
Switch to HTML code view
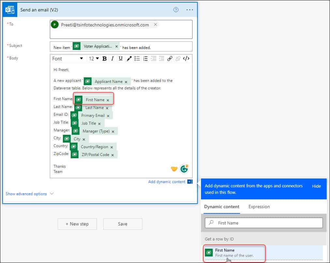pos(186,59)
